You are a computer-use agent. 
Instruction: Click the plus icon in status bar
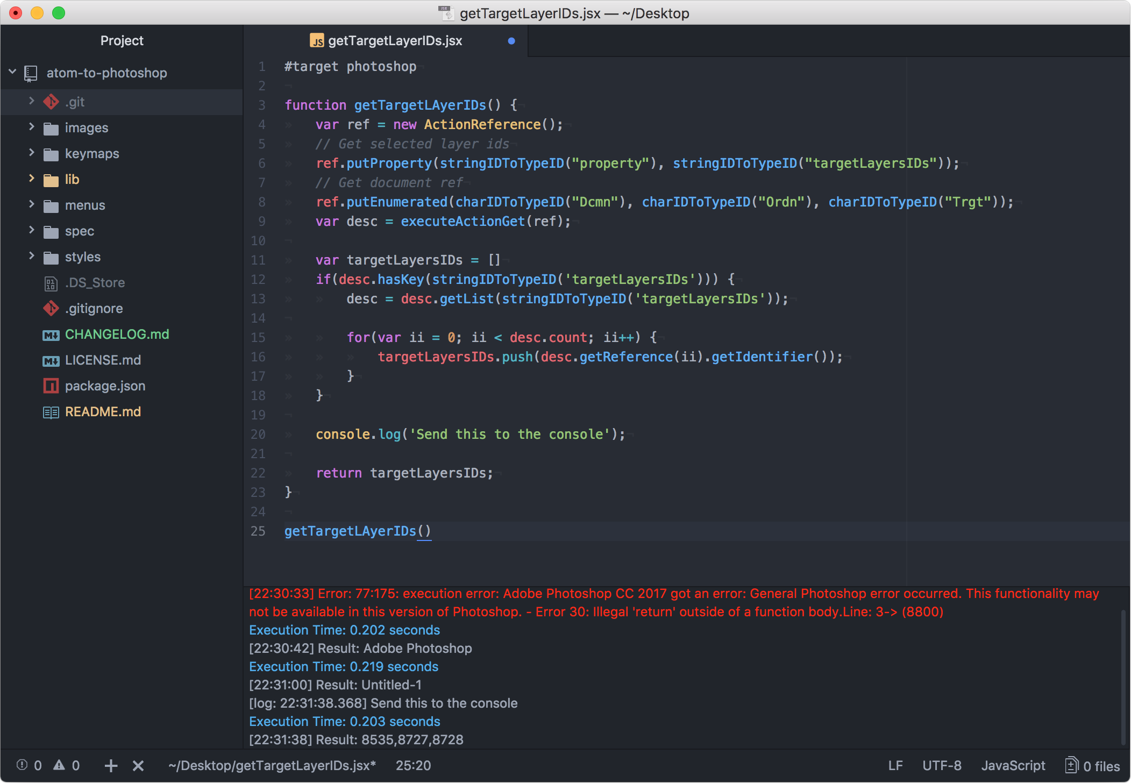(x=111, y=765)
